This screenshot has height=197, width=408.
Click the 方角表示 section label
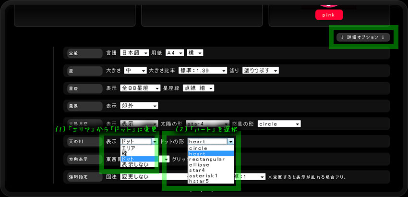point(85,159)
